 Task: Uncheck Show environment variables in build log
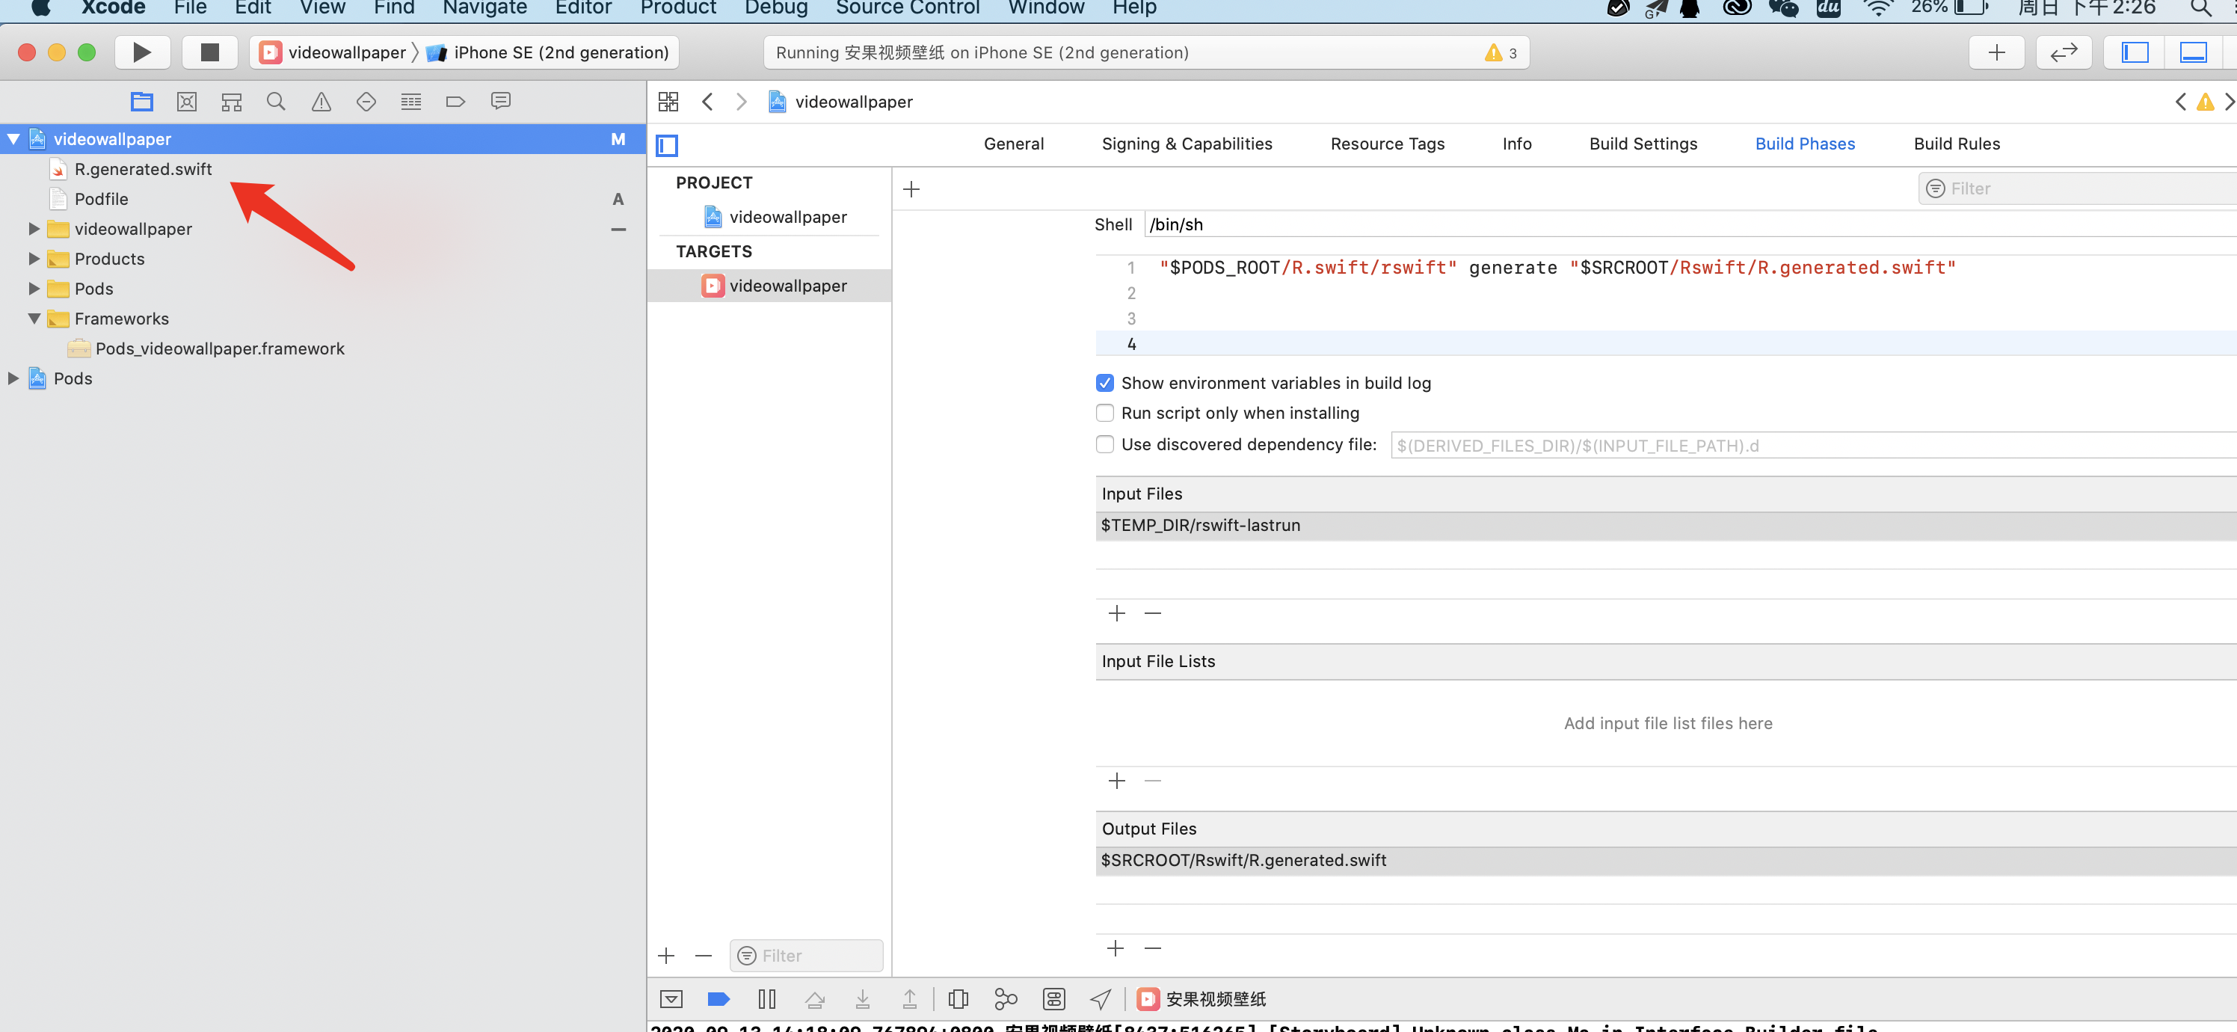click(1104, 383)
